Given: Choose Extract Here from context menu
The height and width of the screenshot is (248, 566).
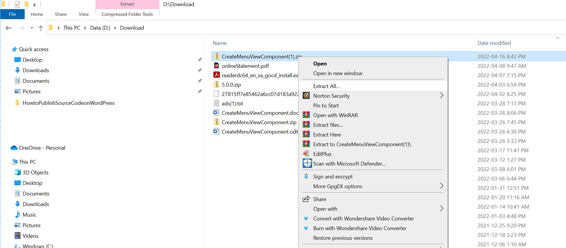Looking at the screenshot, I should click(327, 135).
